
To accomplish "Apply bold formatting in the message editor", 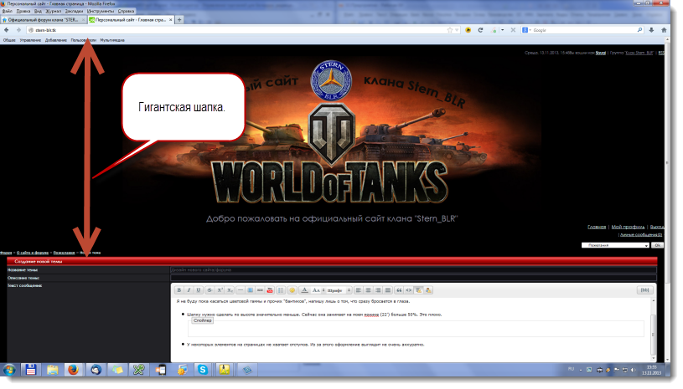I will coord(179,290).
